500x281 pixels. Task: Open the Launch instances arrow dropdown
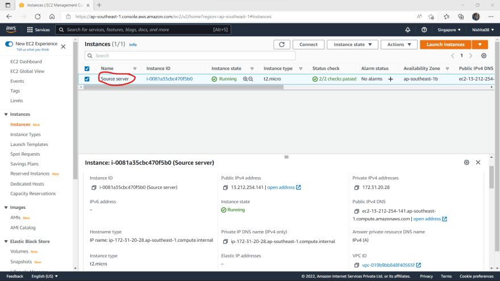[x=480, y=45]
